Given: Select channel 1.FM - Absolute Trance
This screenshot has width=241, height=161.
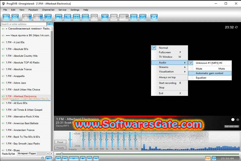Looking at the screenshot, I should point(26,69).
